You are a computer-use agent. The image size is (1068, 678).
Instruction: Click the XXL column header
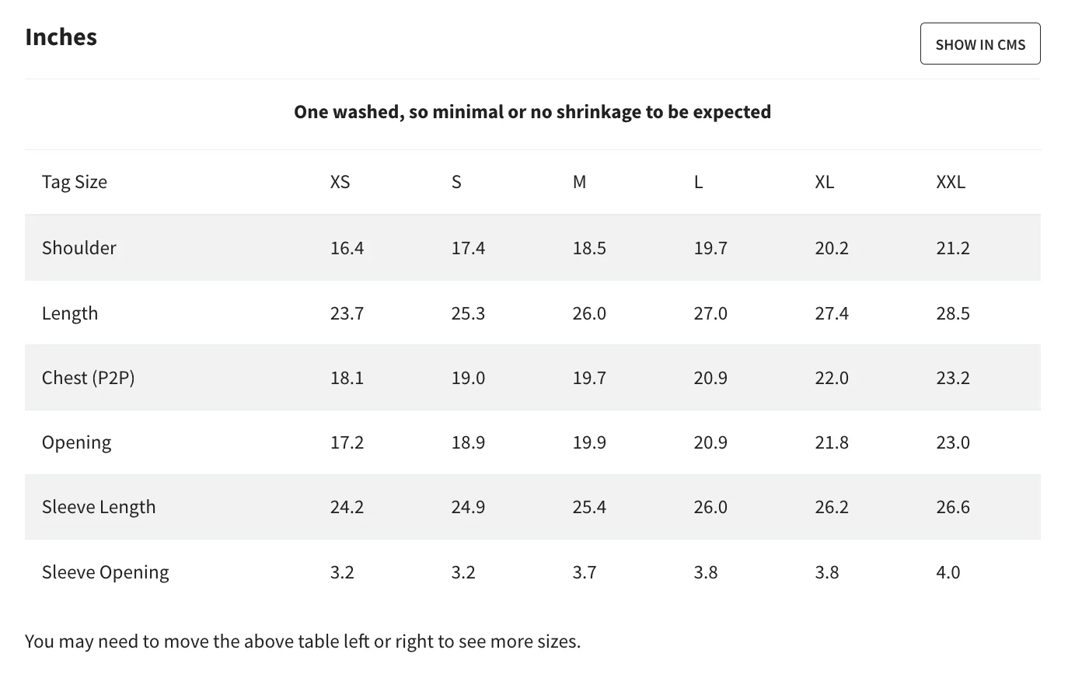(951, 182)
